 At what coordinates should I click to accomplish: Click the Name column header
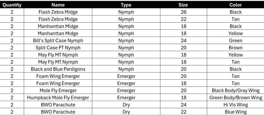pos(58,5)
